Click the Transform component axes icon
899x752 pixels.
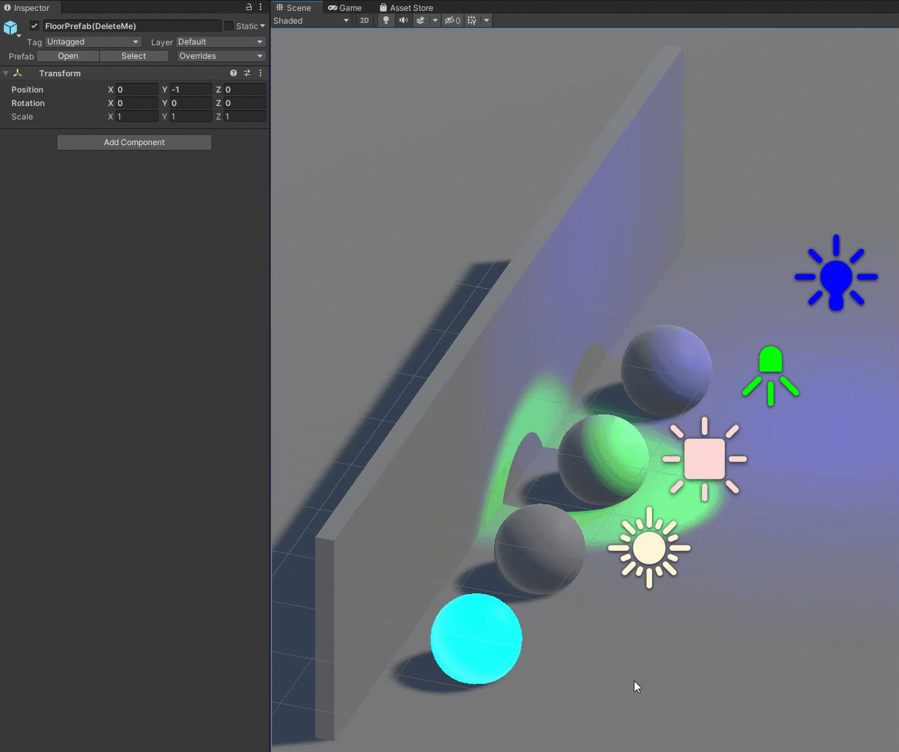pyautogui.click(x=18, y=73)
